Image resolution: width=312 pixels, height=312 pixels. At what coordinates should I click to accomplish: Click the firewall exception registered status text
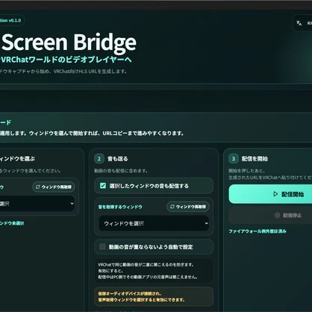coord(258,231)
